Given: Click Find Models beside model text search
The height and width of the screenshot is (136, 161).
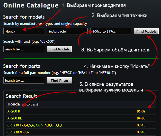Looking at the screenshot, I should [x=59, y=49].
